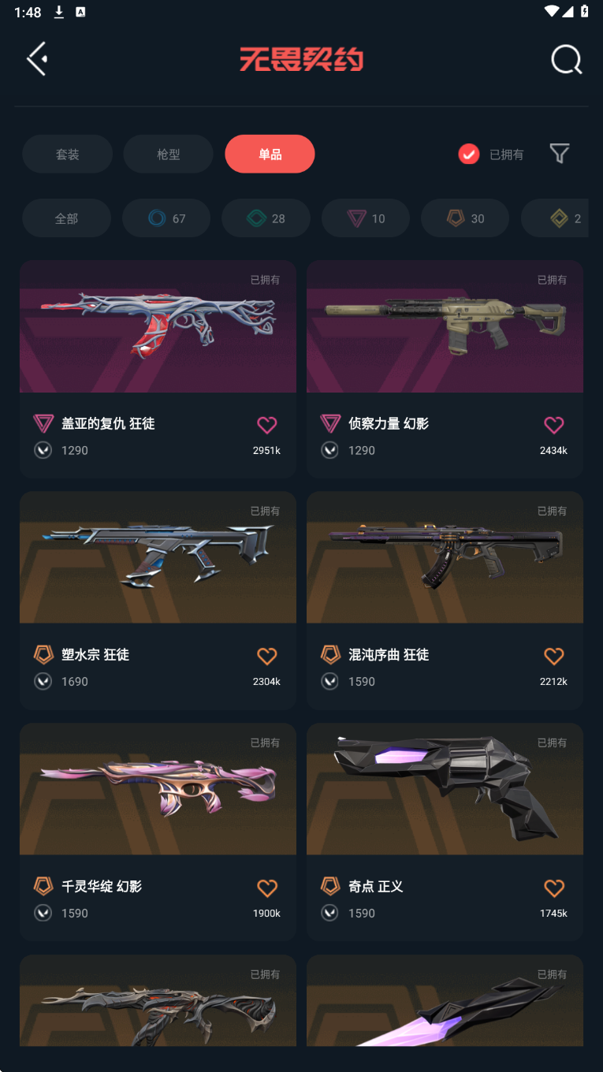Filter by blue circle tier 67
The height and width of the screenshot is (1072, 603).
point(166,218)
